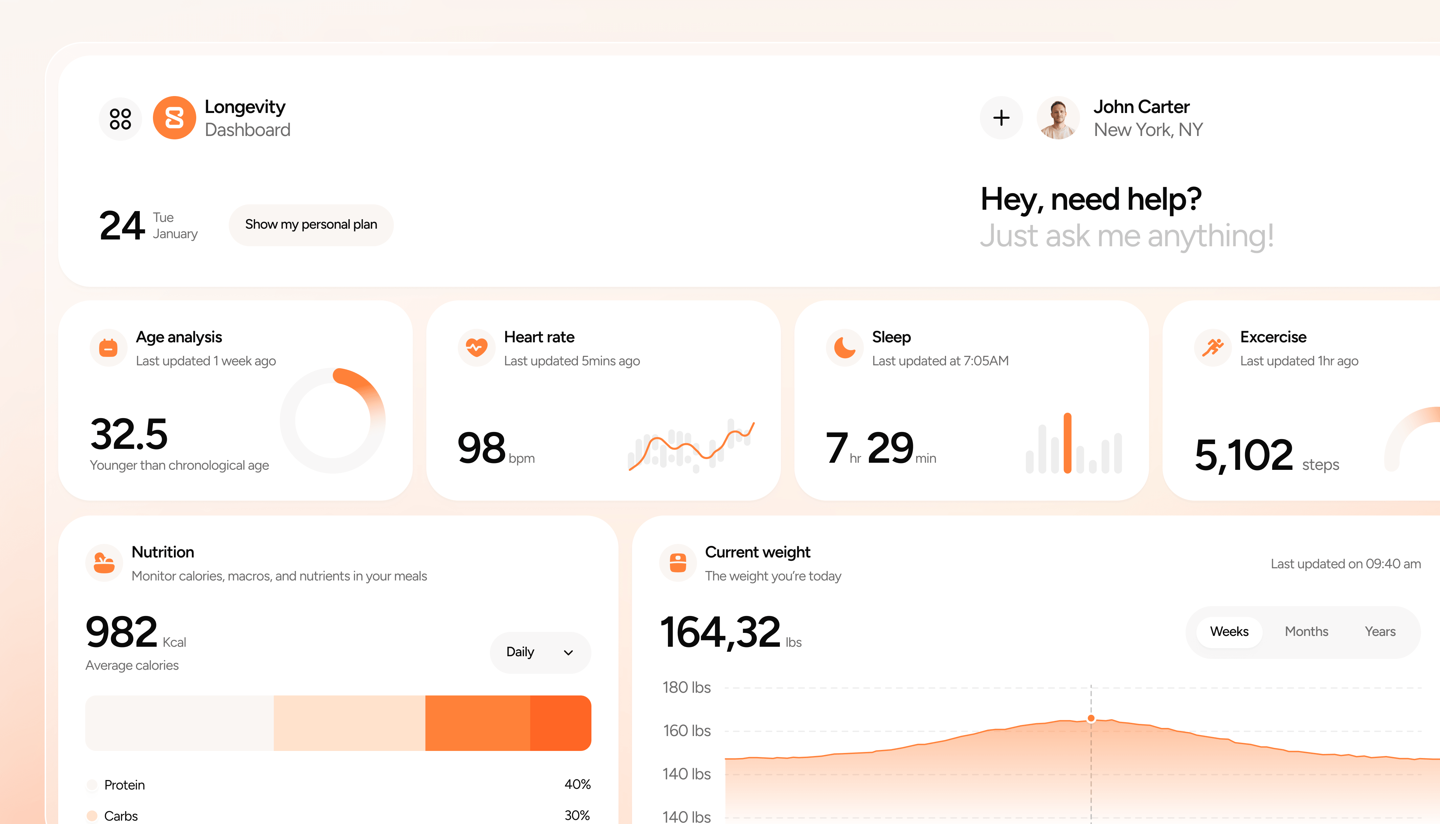The height and width of the screenshot is (824, 1440).
Task: Click the "Average calories" label
Action: [x=132, y=666]
